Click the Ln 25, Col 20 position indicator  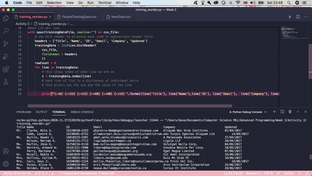[x=233, y=173]
